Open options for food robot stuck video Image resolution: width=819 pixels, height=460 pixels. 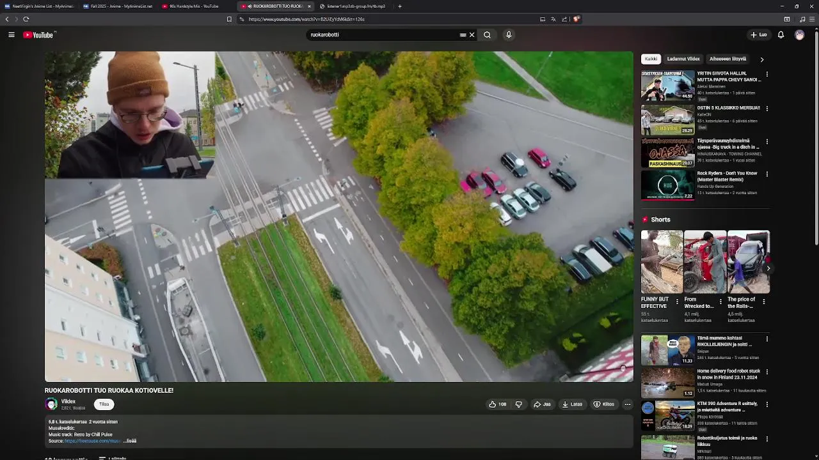click(x=767, y=372)
